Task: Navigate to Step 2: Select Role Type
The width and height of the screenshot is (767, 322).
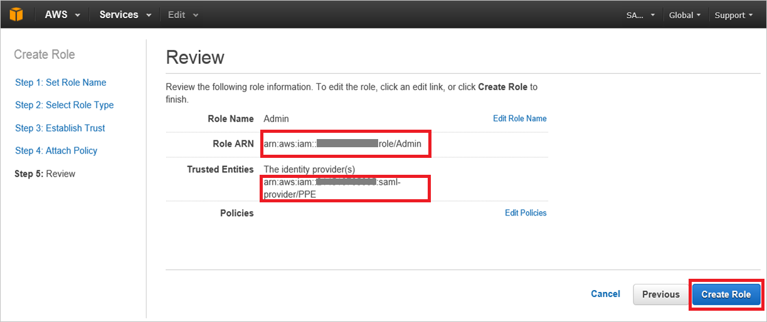Action: [64, 105]
